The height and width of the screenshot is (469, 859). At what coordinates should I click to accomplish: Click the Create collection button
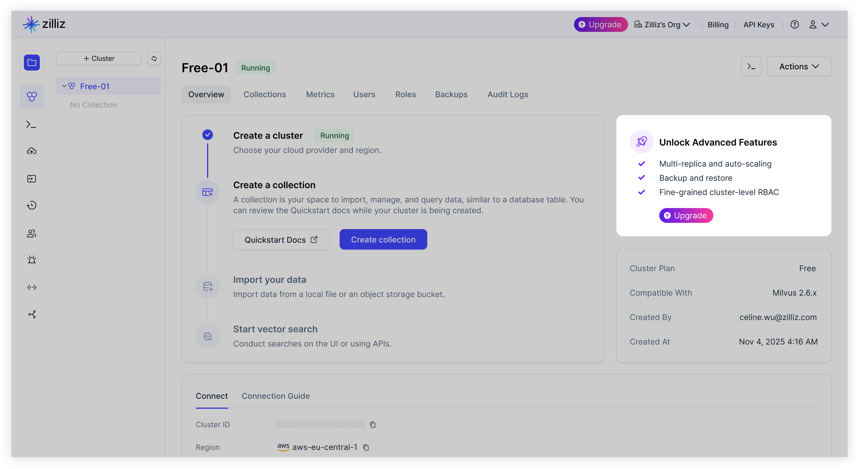pyautogui.click(x=383, y=240)
